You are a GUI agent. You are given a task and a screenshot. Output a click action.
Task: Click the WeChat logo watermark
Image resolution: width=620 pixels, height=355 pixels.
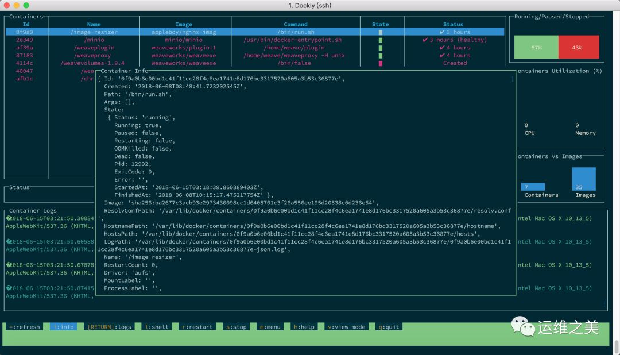[x=523, y=326]
